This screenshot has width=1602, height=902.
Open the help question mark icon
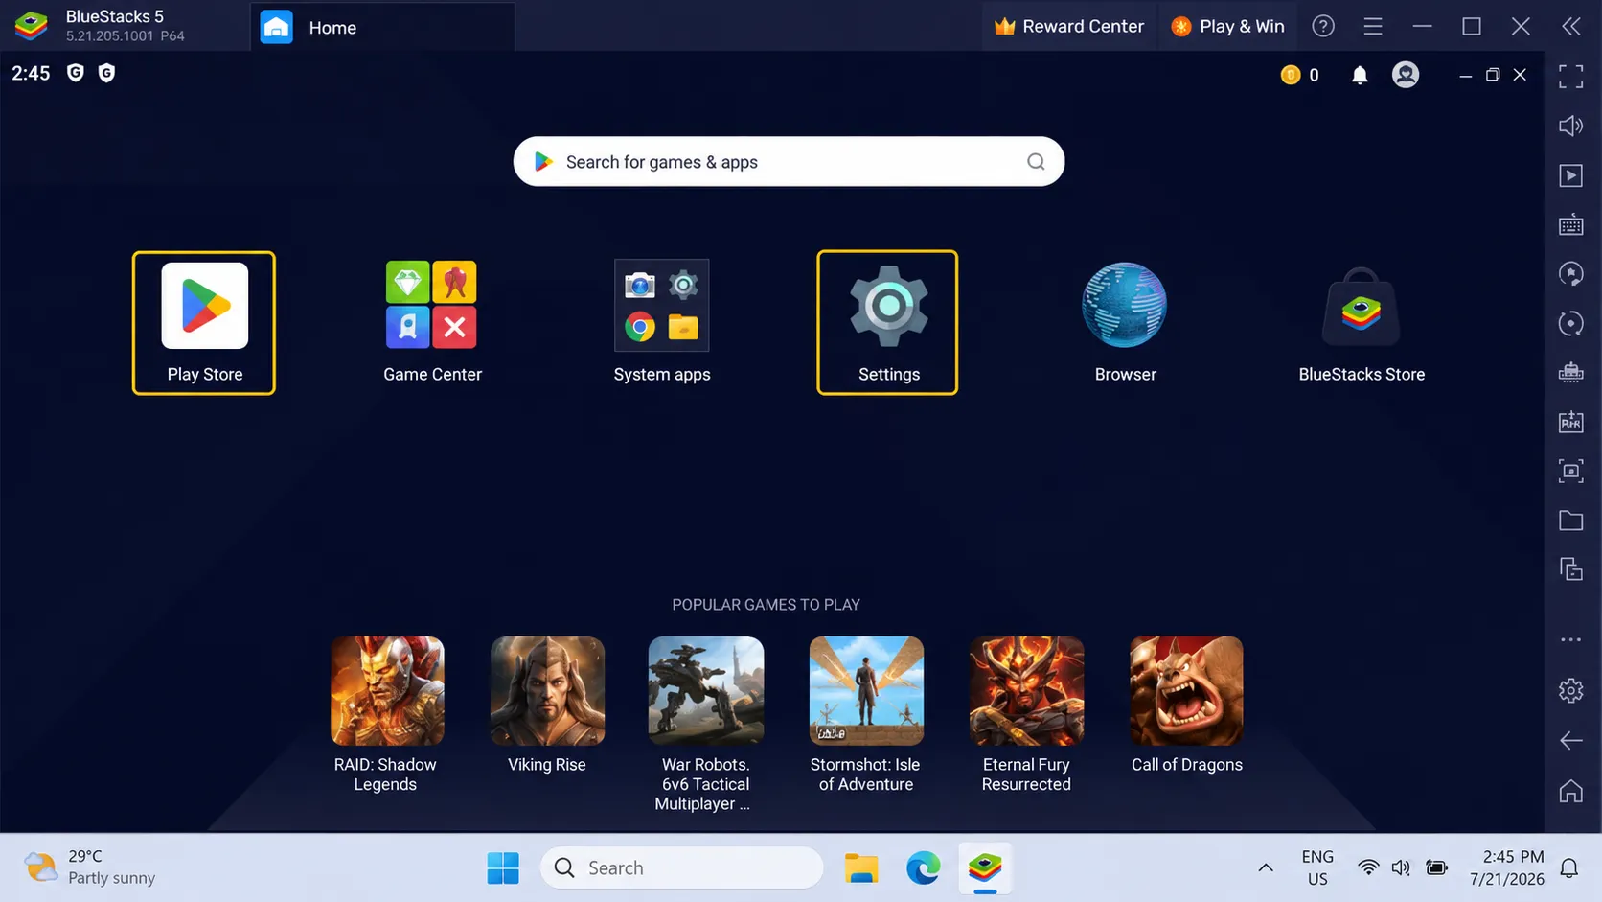1323,26
